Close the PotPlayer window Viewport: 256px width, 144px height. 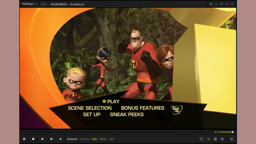pyautogui.click(x=232, y=4)
